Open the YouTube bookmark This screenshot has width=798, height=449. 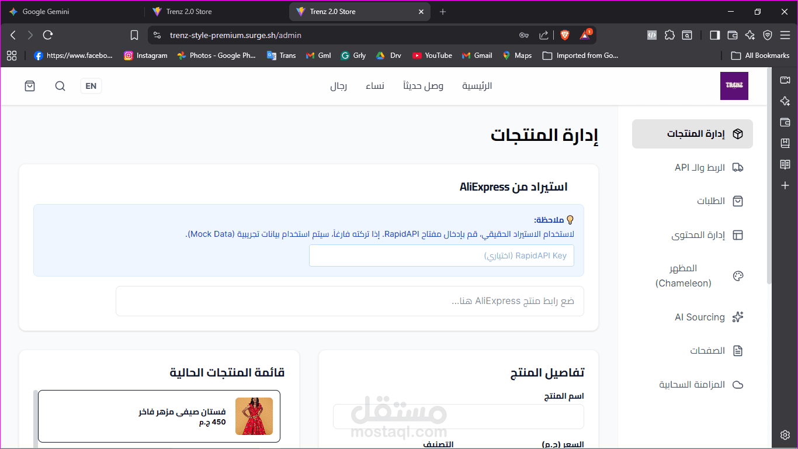[x=432, y=56]
